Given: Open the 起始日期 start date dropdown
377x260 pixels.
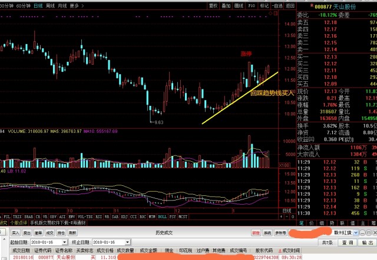Looking at the screenshot, I should tap(64, 242).
